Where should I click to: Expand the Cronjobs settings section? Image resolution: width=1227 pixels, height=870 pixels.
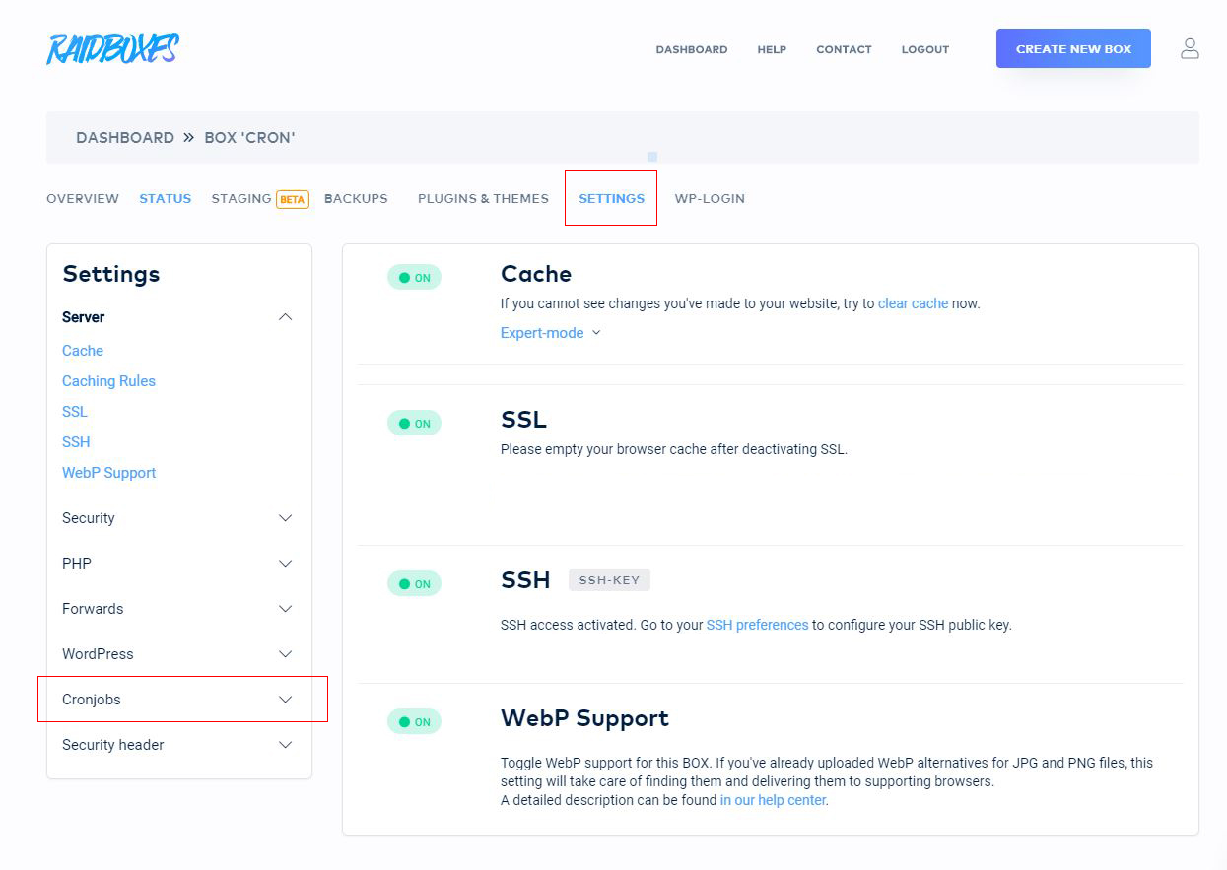(x=177, y=700)
